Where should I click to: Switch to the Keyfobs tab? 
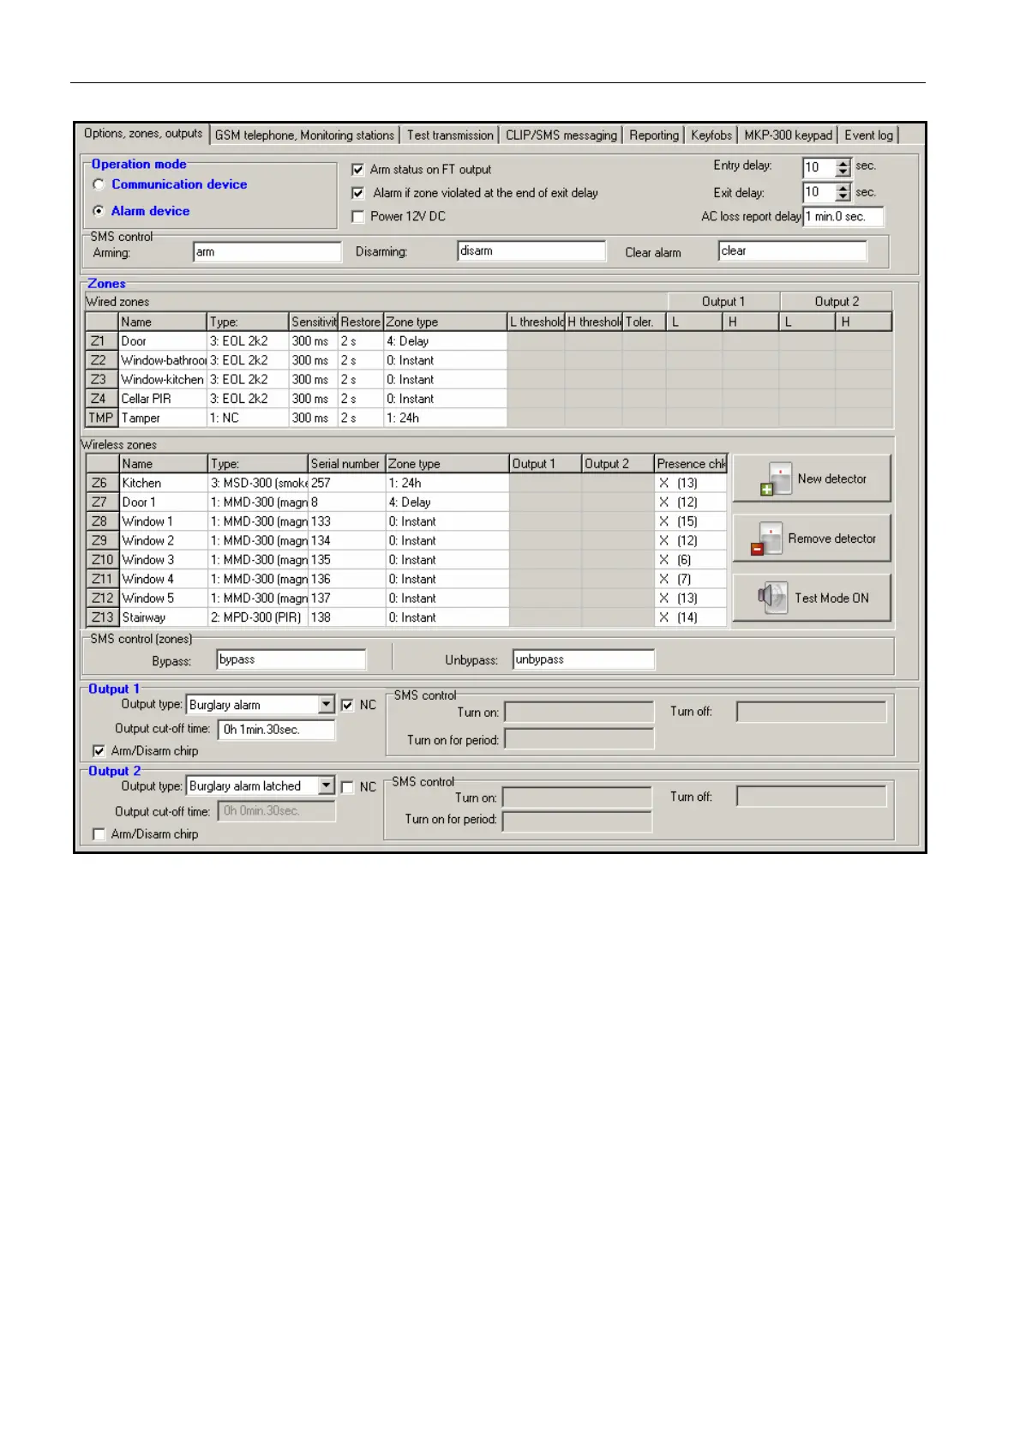tap(711, 135)
